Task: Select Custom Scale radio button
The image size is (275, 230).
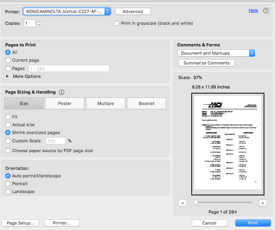Action: tap(8, 141)
